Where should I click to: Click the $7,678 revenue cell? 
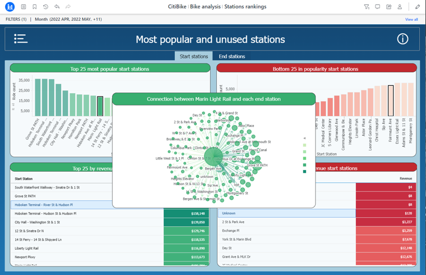[x=386, y=240]
